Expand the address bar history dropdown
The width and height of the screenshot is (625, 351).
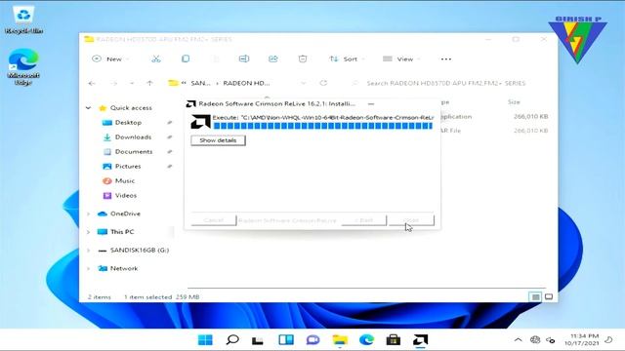[304, 83]
